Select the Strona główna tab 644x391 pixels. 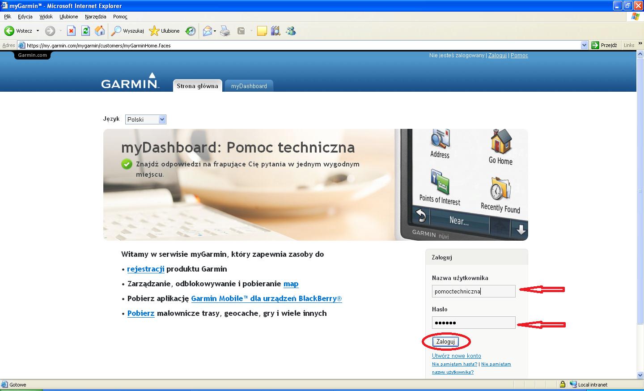tap(197, 86)
